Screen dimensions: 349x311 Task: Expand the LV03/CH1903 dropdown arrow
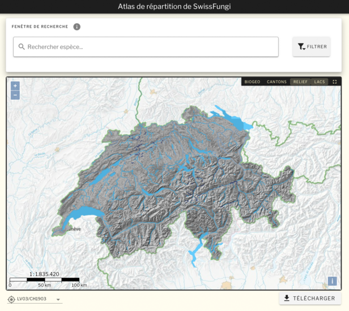click(x=58, y=300)
